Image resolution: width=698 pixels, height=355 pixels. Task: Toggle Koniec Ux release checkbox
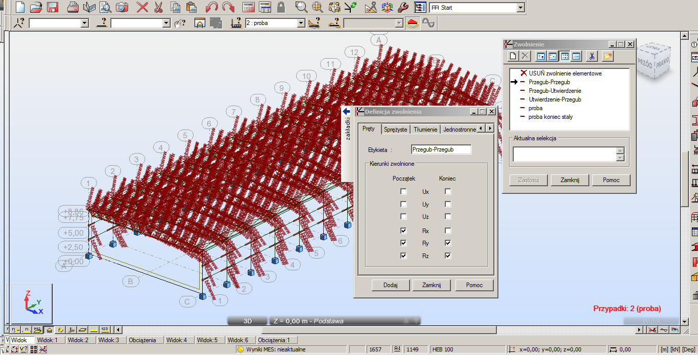(448, 192)
